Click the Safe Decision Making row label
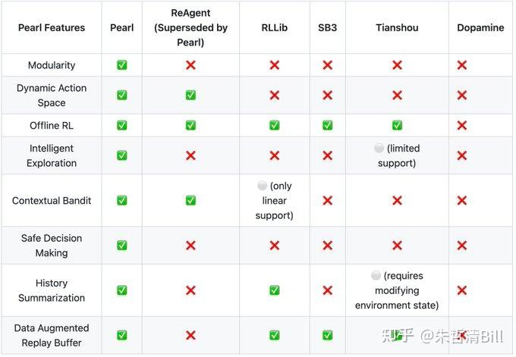Image resolution: width=516 pixels, height=357 pixels. (x=52, y=246)
